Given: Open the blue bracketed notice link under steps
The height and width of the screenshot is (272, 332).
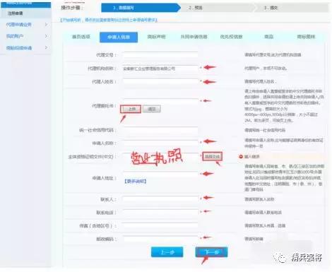Looking at the screenshot, I should pos(109,20).
